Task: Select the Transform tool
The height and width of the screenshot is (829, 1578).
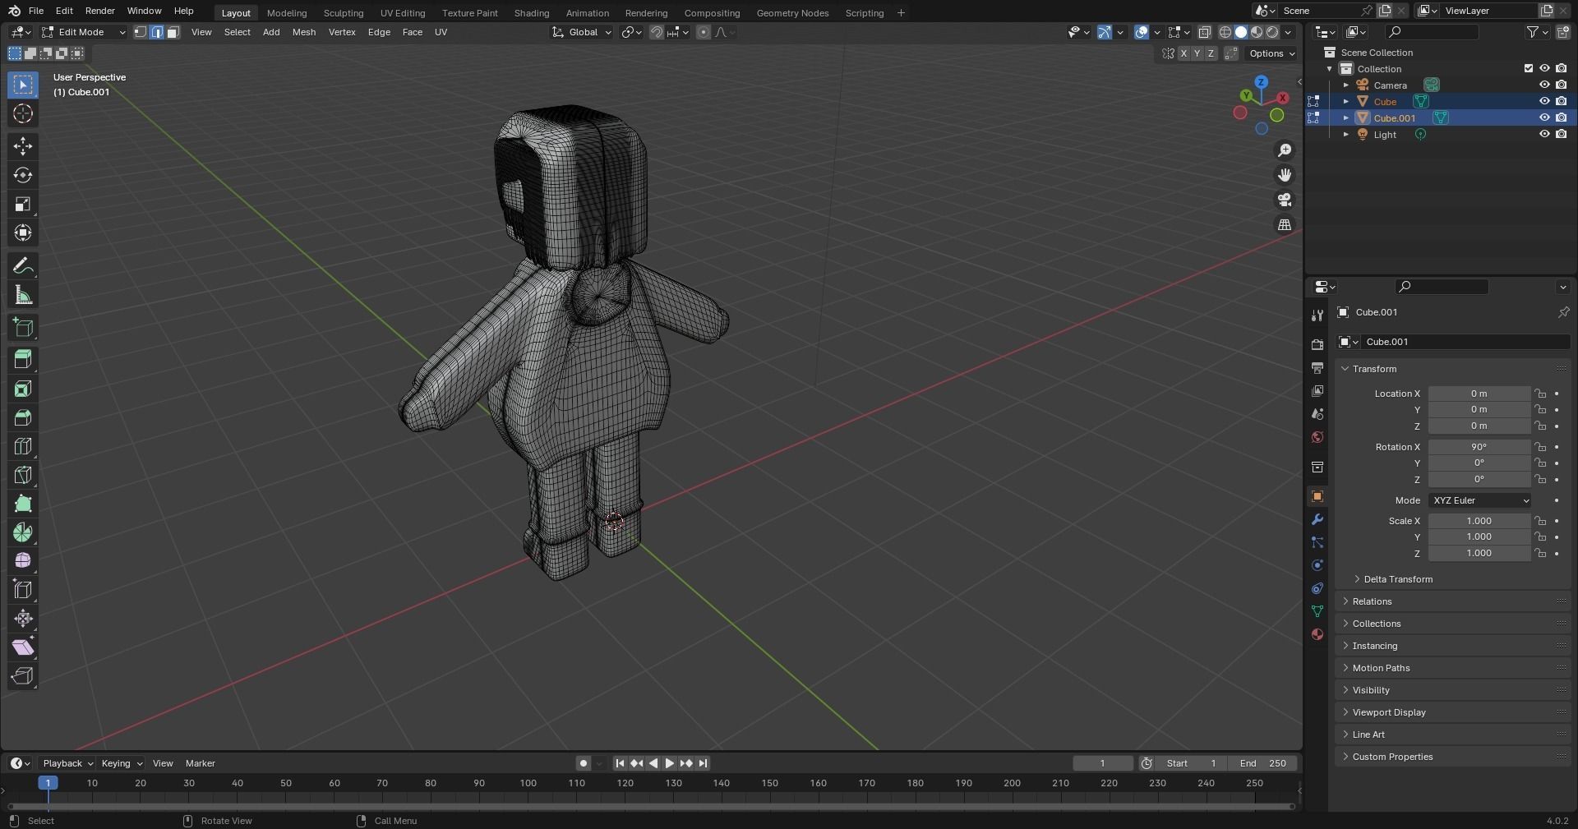Action: coord(23,233)
